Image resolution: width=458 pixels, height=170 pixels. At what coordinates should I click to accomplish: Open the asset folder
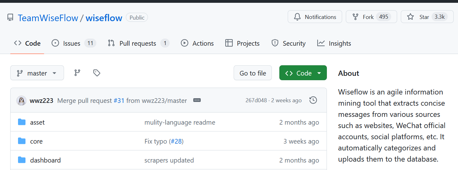[37, 122]
